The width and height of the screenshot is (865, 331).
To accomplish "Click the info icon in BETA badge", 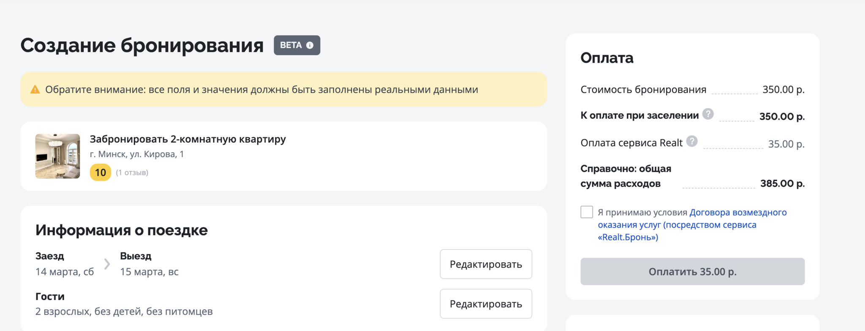I will [x=310, y=45].
